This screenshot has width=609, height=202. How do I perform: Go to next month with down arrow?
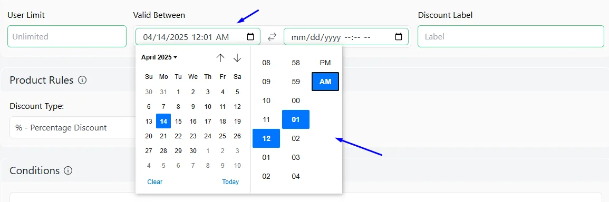237,58
